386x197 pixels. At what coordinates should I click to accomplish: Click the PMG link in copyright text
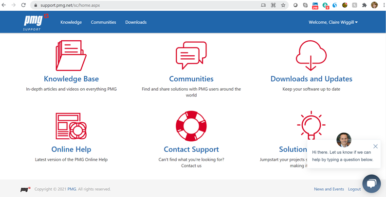72,189
